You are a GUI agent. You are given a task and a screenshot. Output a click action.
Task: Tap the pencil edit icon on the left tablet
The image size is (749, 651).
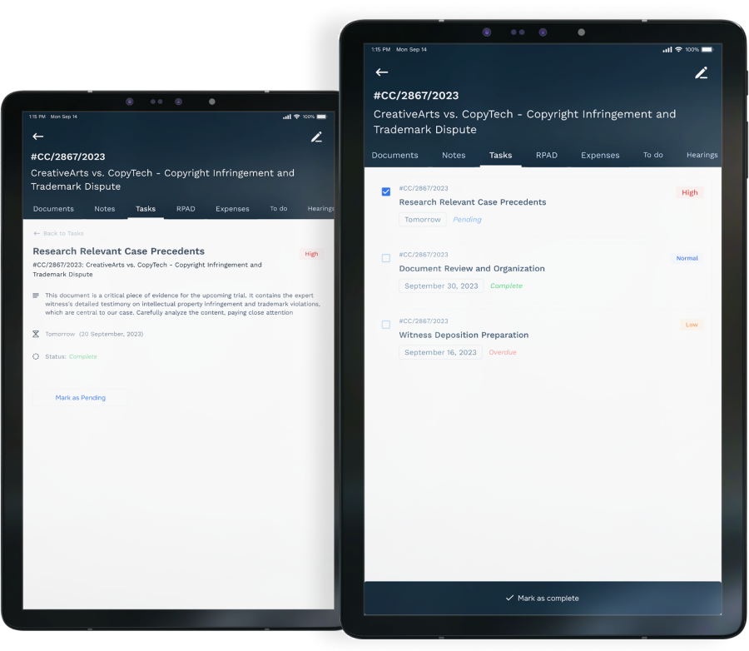click(317, 137)
